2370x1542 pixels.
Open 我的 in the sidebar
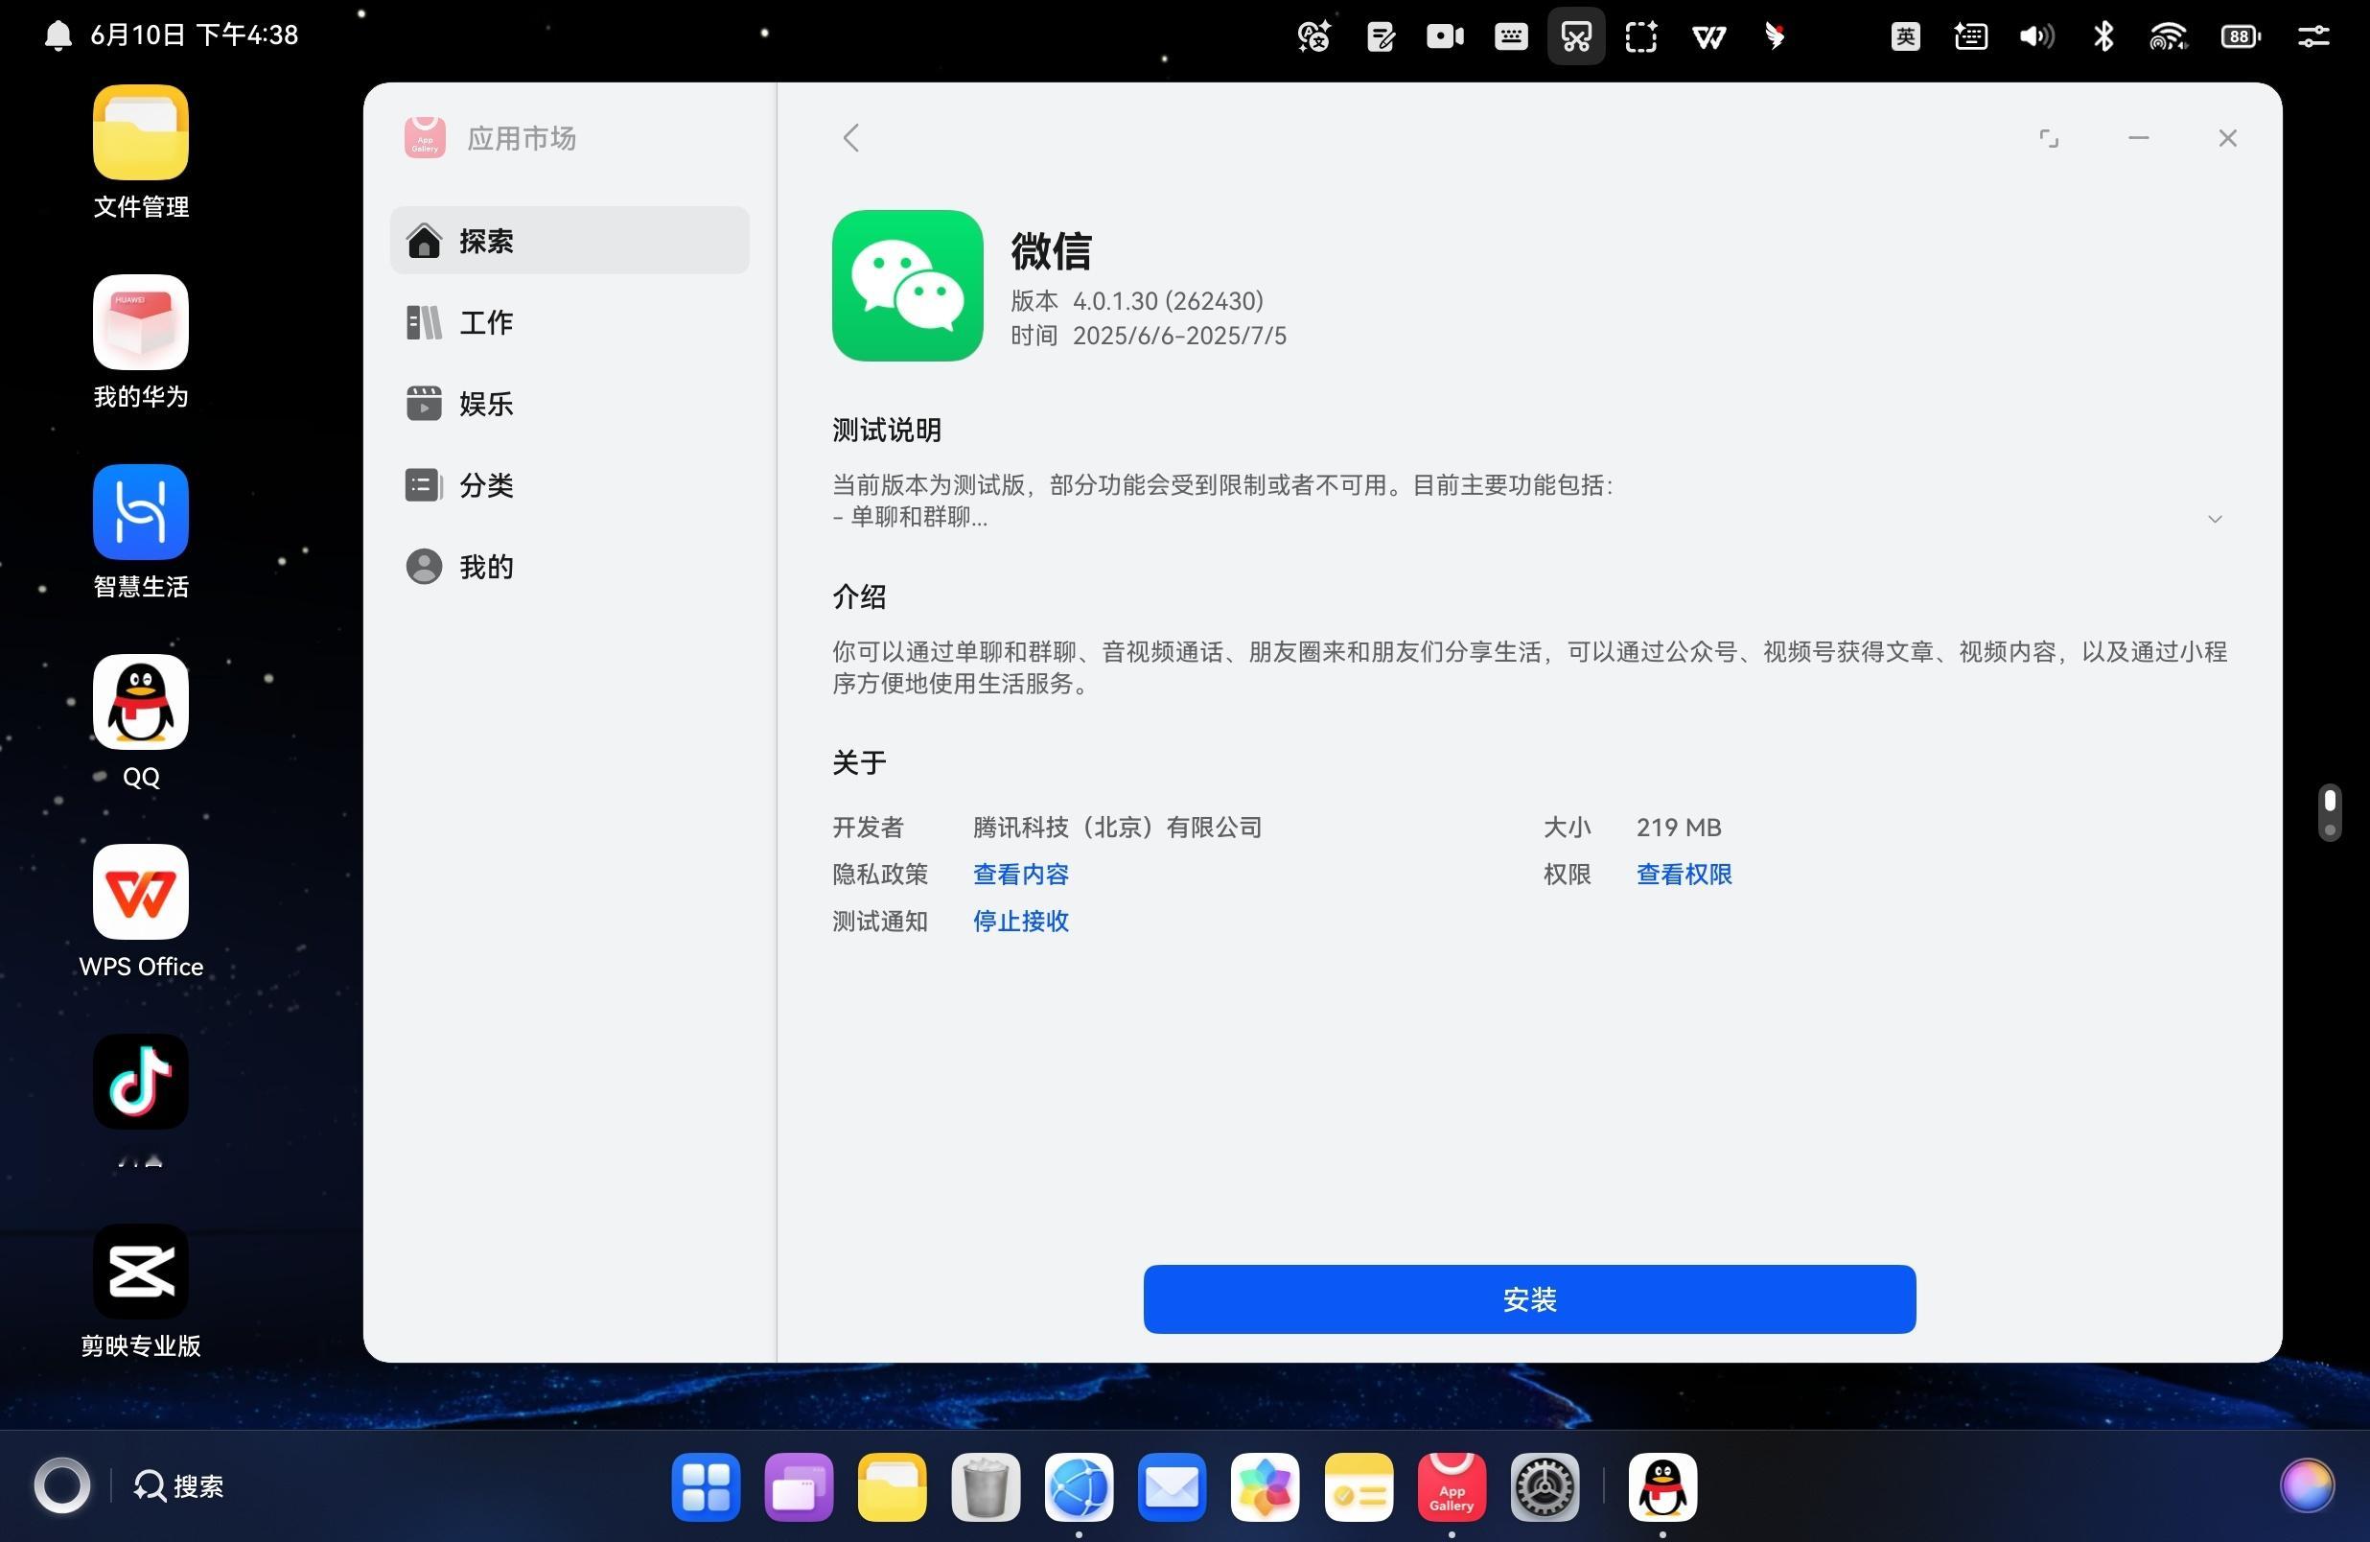(569, 567)
